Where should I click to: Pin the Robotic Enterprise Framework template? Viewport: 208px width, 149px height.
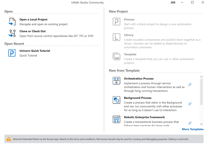(190, 123)
